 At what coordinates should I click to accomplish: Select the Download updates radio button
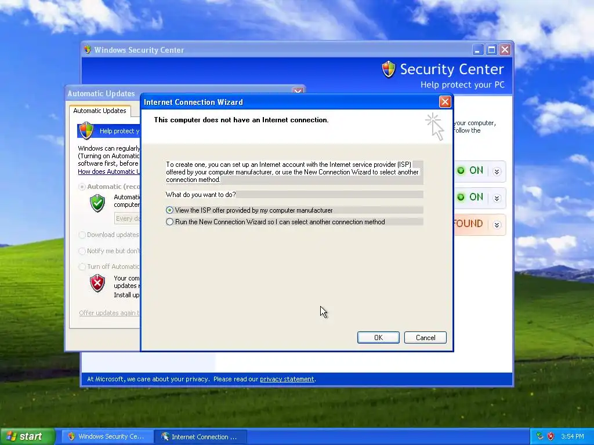pyautogui.click(x=82, y=235)
